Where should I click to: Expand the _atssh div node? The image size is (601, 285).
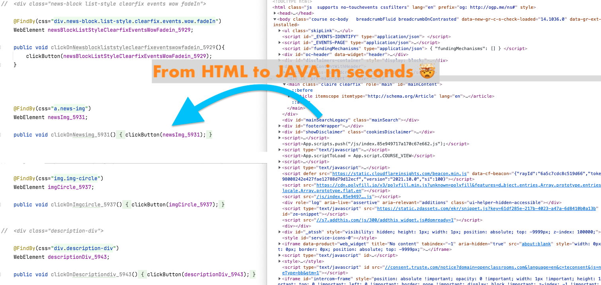tap(280, 232)
